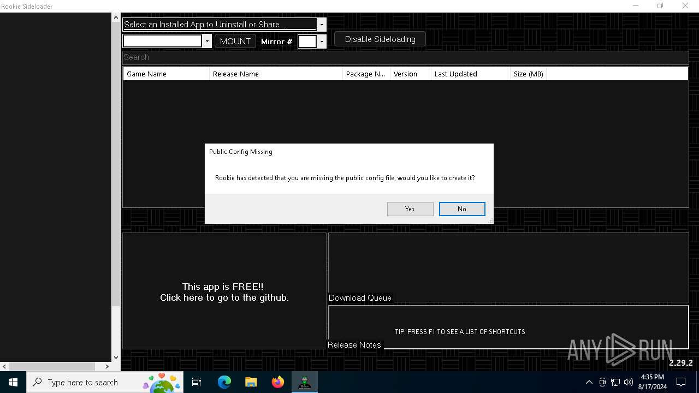This screenshot has height=393, width=699.
Task: Launch Firefox from taskbar
Action: click(x=278, y=382)
